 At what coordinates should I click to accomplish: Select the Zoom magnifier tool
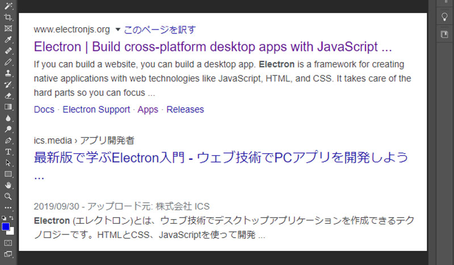8,196
